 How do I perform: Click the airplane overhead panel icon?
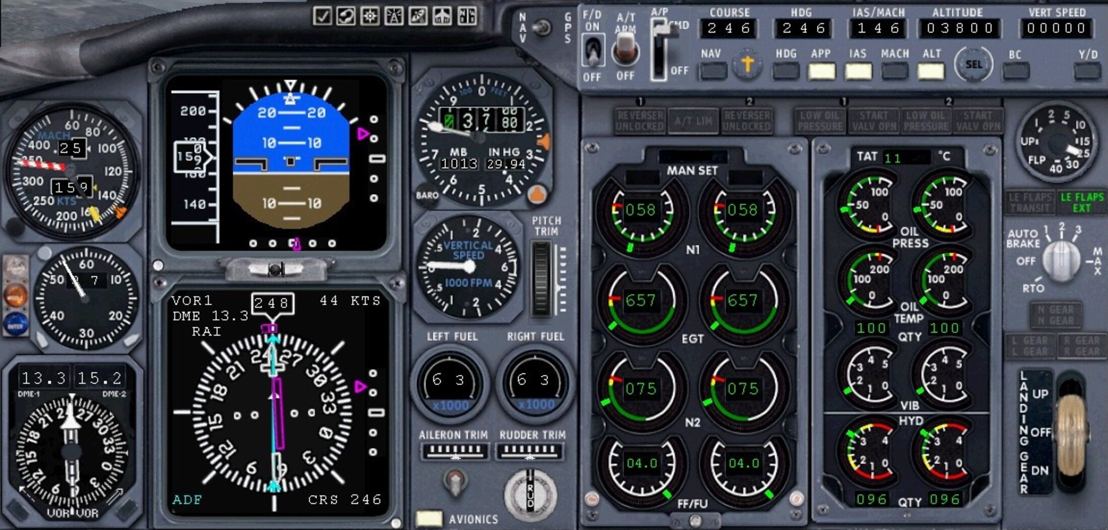(442, 16)
